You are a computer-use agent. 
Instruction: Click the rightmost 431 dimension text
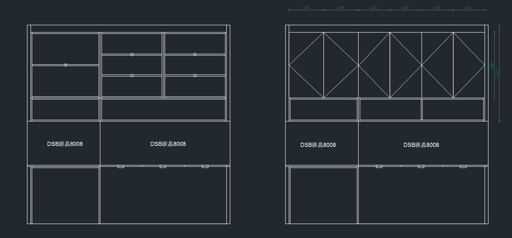click(x=468, y=8)
